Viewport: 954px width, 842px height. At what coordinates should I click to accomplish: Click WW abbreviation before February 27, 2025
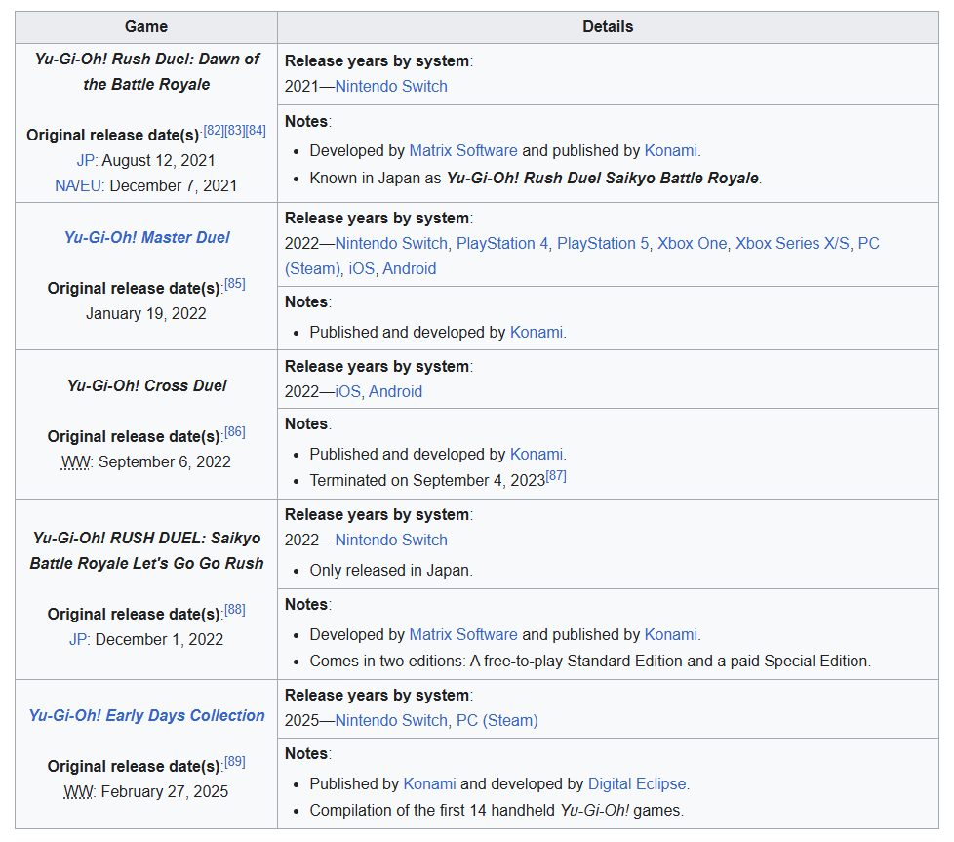click(x=78, y=792)
